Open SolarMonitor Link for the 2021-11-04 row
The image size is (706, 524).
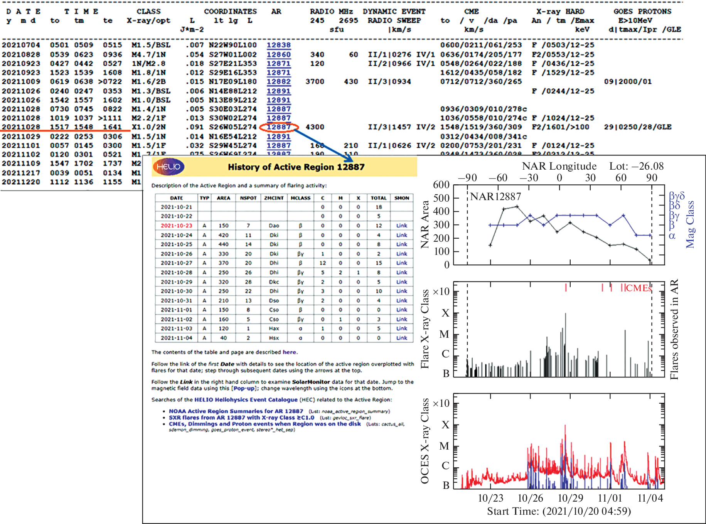click(x=401, y=338)
